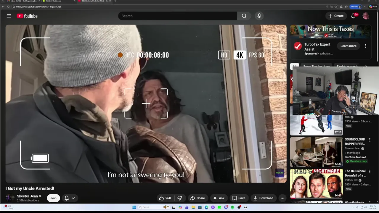Open options menu for The Delusional Downfall video
The height and width of the screenshot is (213, 379).
point(370,171)
